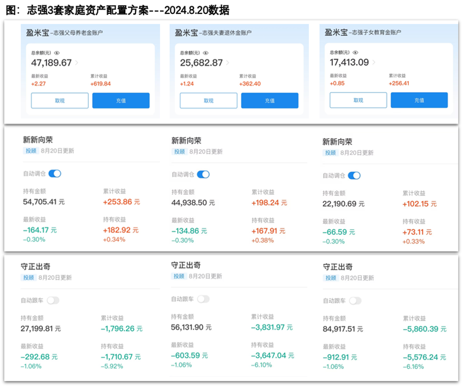
Task: Click 充值 in 志强父母养老金账户 card
Action: point(121,101)
